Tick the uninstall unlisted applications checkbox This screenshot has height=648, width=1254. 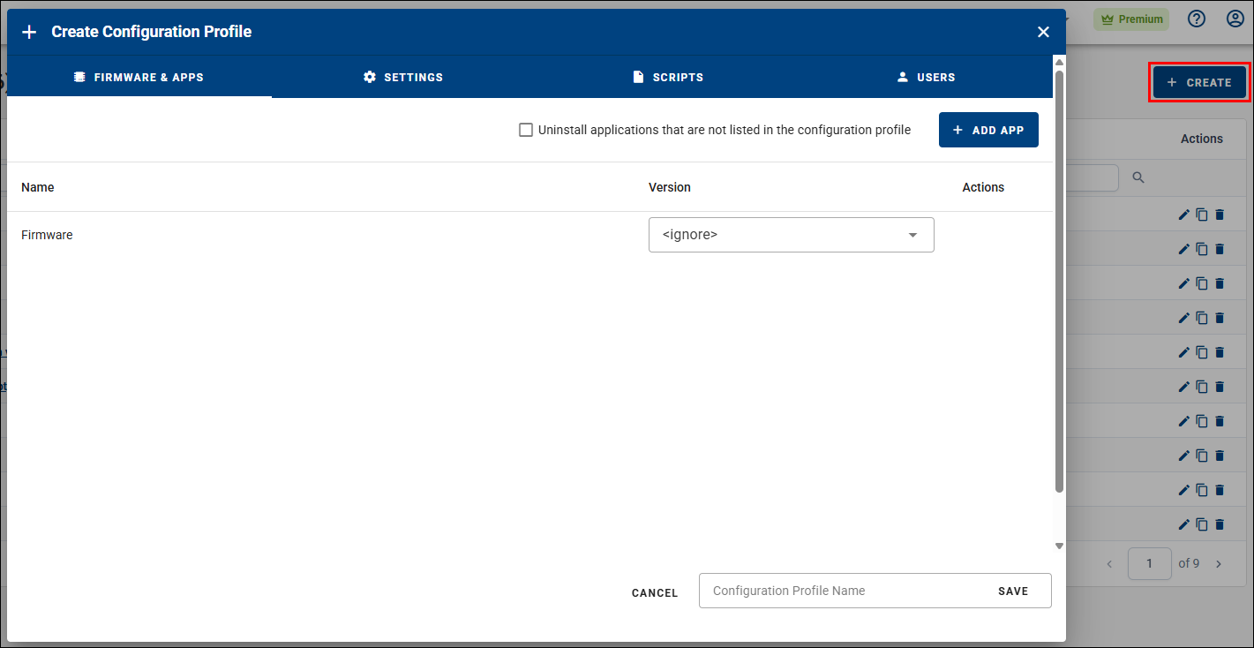[x=526, y=130]
